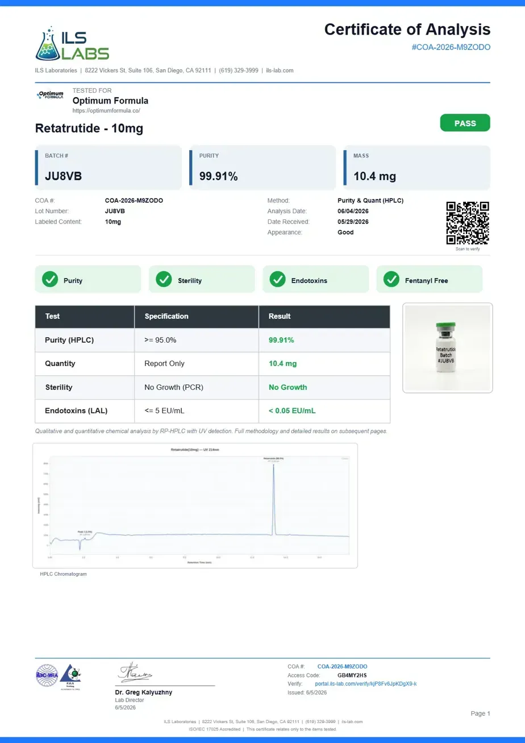
Task: Click the Sterility green checkmark icon
Action: click(x=164, y=280)
